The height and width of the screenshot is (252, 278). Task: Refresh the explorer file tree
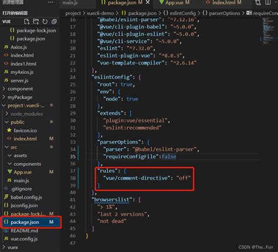click(x=45, y=22)
